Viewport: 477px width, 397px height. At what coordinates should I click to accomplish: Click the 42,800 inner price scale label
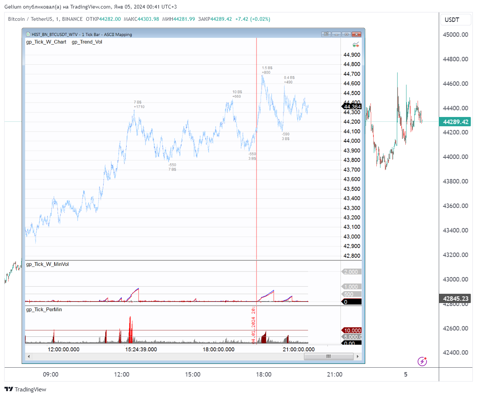tap(352, 256)
